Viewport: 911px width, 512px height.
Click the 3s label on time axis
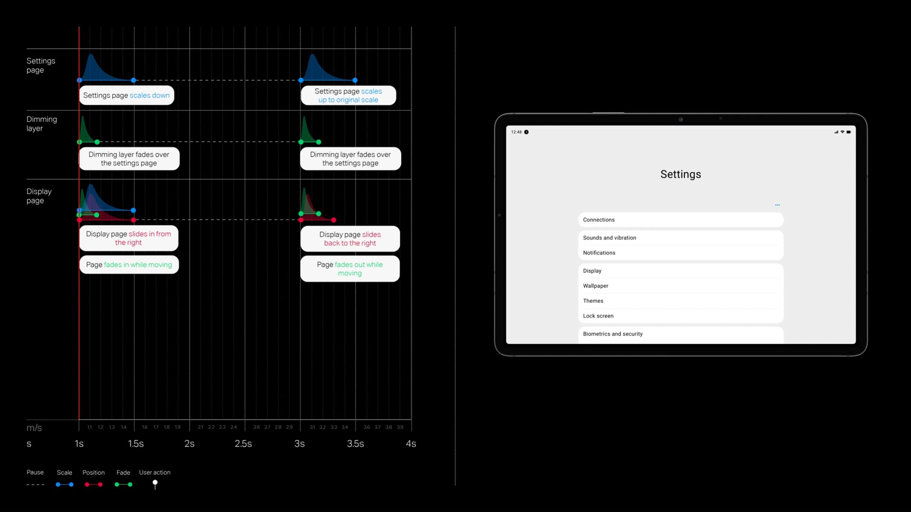(x=299, y=444)
